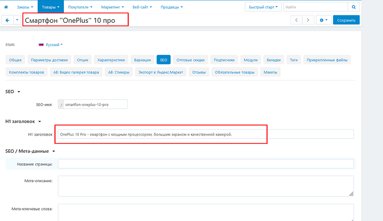The height and width of the screenshot is (221, 383).
Task: Open the gear settings menu
Action: [324, 20]
